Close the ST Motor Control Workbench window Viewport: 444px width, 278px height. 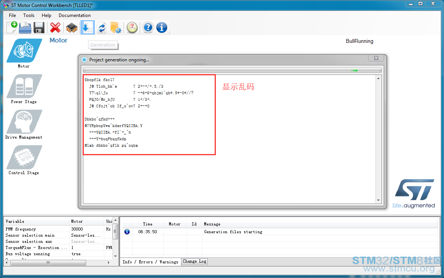[x=433, y=4]
